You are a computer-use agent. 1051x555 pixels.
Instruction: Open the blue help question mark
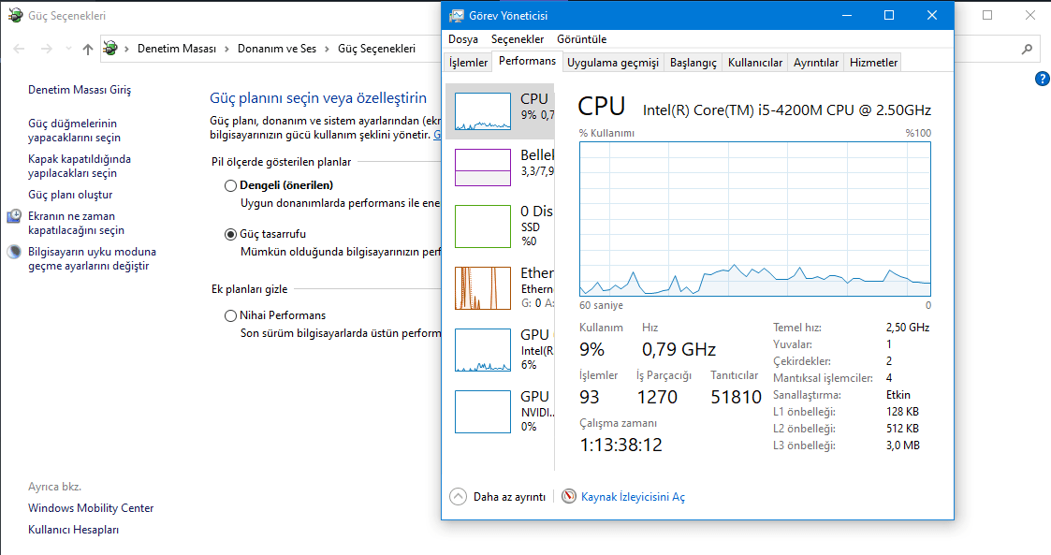pos(1043,80)
